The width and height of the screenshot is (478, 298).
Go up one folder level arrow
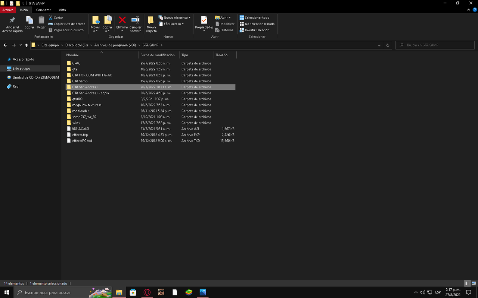[x=26, y=45]
